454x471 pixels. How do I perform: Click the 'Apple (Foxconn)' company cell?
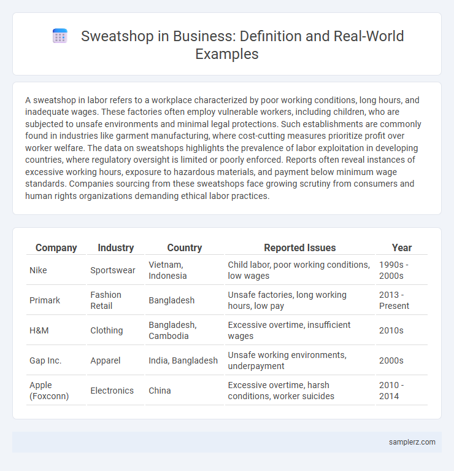click(x=56, y=390)
